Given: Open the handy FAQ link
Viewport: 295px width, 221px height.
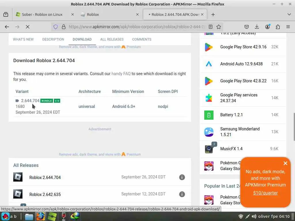Looking at the screenshot, I should (121, 74).
